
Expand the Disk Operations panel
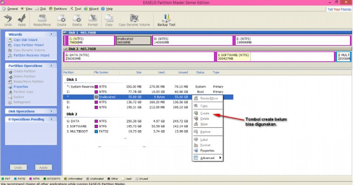coord(51,111)
